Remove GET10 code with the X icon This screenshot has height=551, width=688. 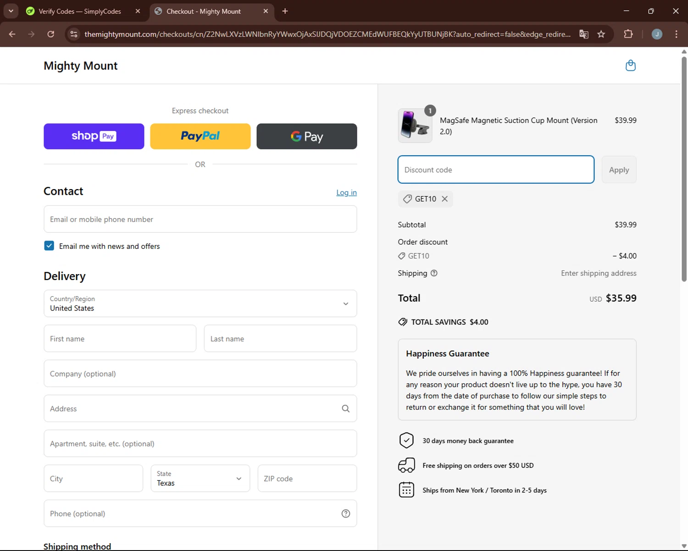point(444,199)
